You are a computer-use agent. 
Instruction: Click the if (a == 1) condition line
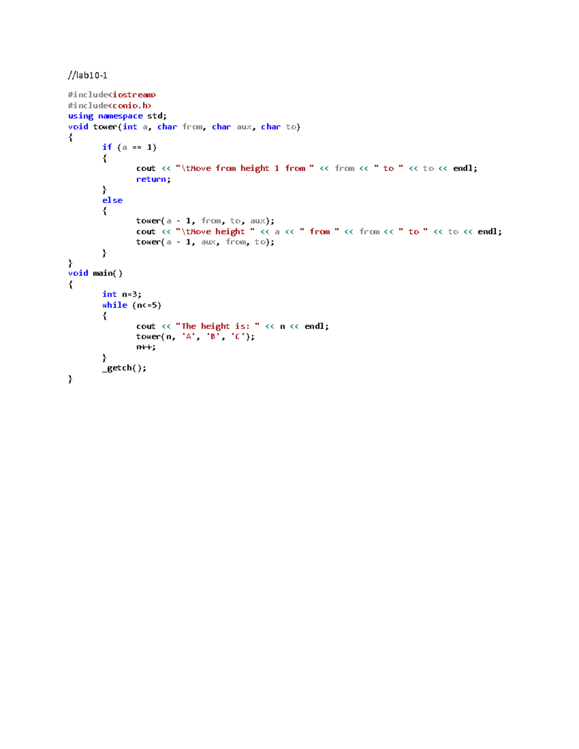pyautogui.click(x=129, y=147)
